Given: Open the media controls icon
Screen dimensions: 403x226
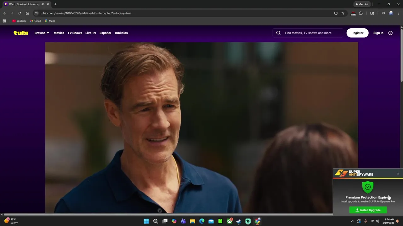Looking at the screenshot, I should 383,13.
